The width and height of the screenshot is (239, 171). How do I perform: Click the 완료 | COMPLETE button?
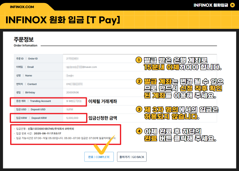(99, 157)
